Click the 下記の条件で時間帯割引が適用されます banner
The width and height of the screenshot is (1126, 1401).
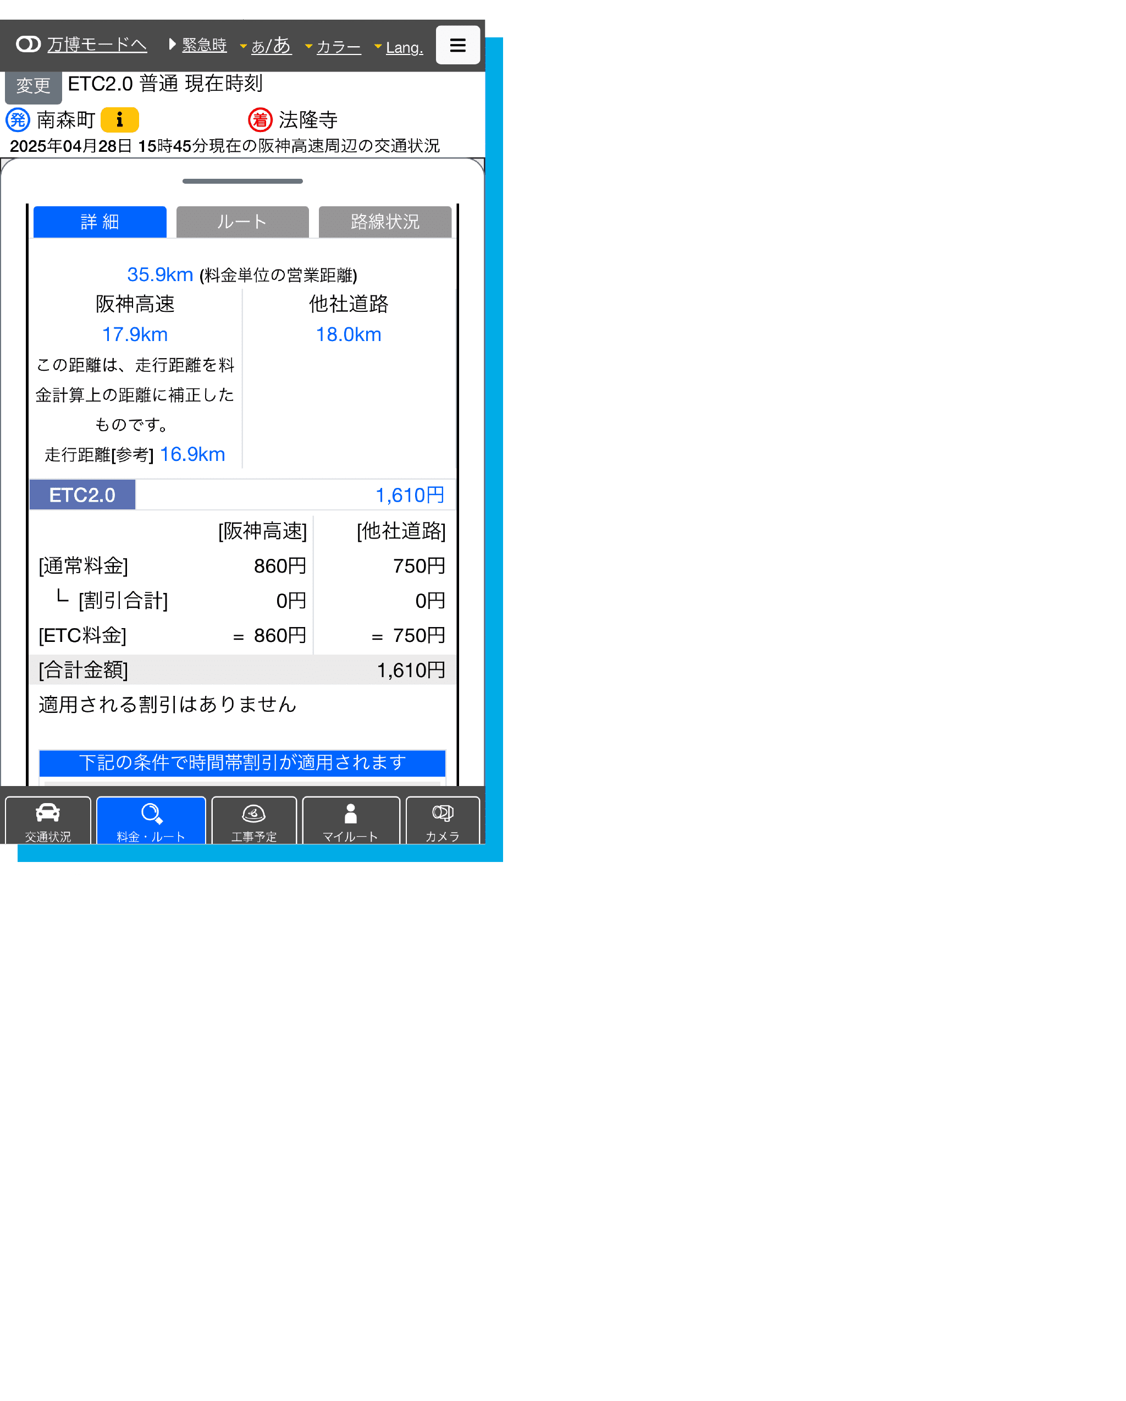(242, 763)
